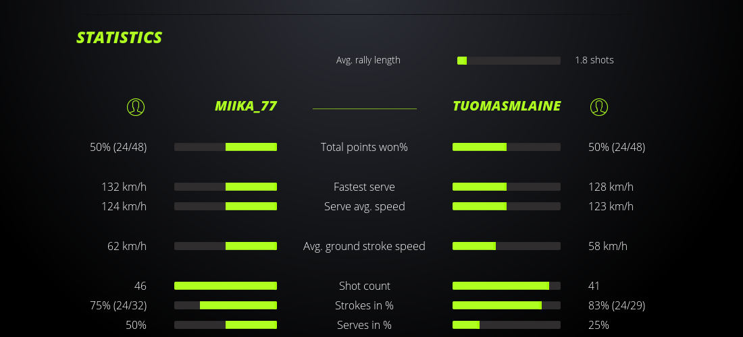Click MIIKA_77's Total points won bar
743x337 pixels.
(x=226, y=147)
